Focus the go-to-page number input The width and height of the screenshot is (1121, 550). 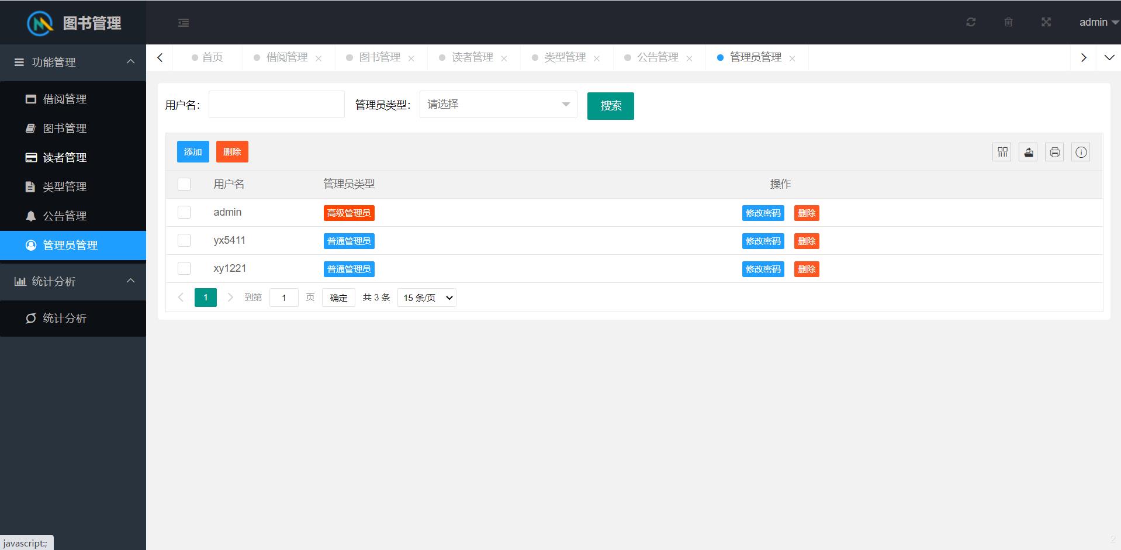point(284,298)
